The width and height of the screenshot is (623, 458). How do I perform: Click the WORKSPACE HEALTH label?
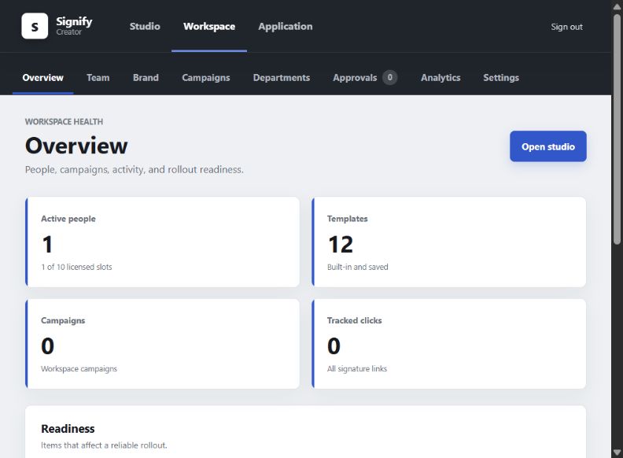pyautogui.click(x=64, y=122)
